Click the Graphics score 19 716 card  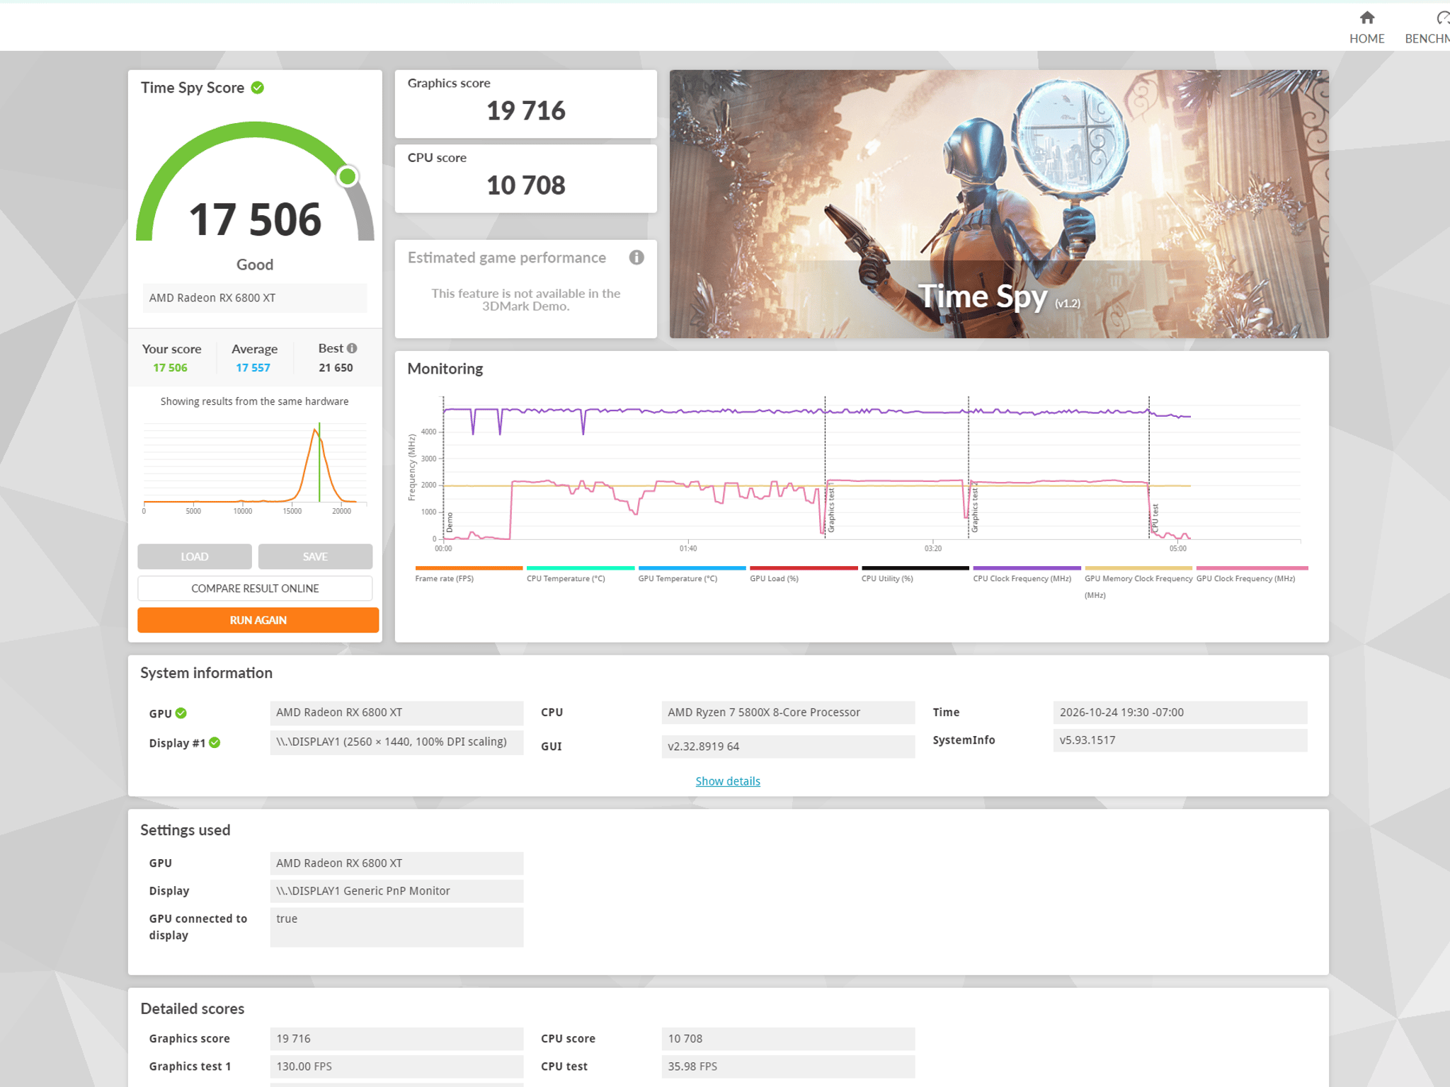click(525, 103)
